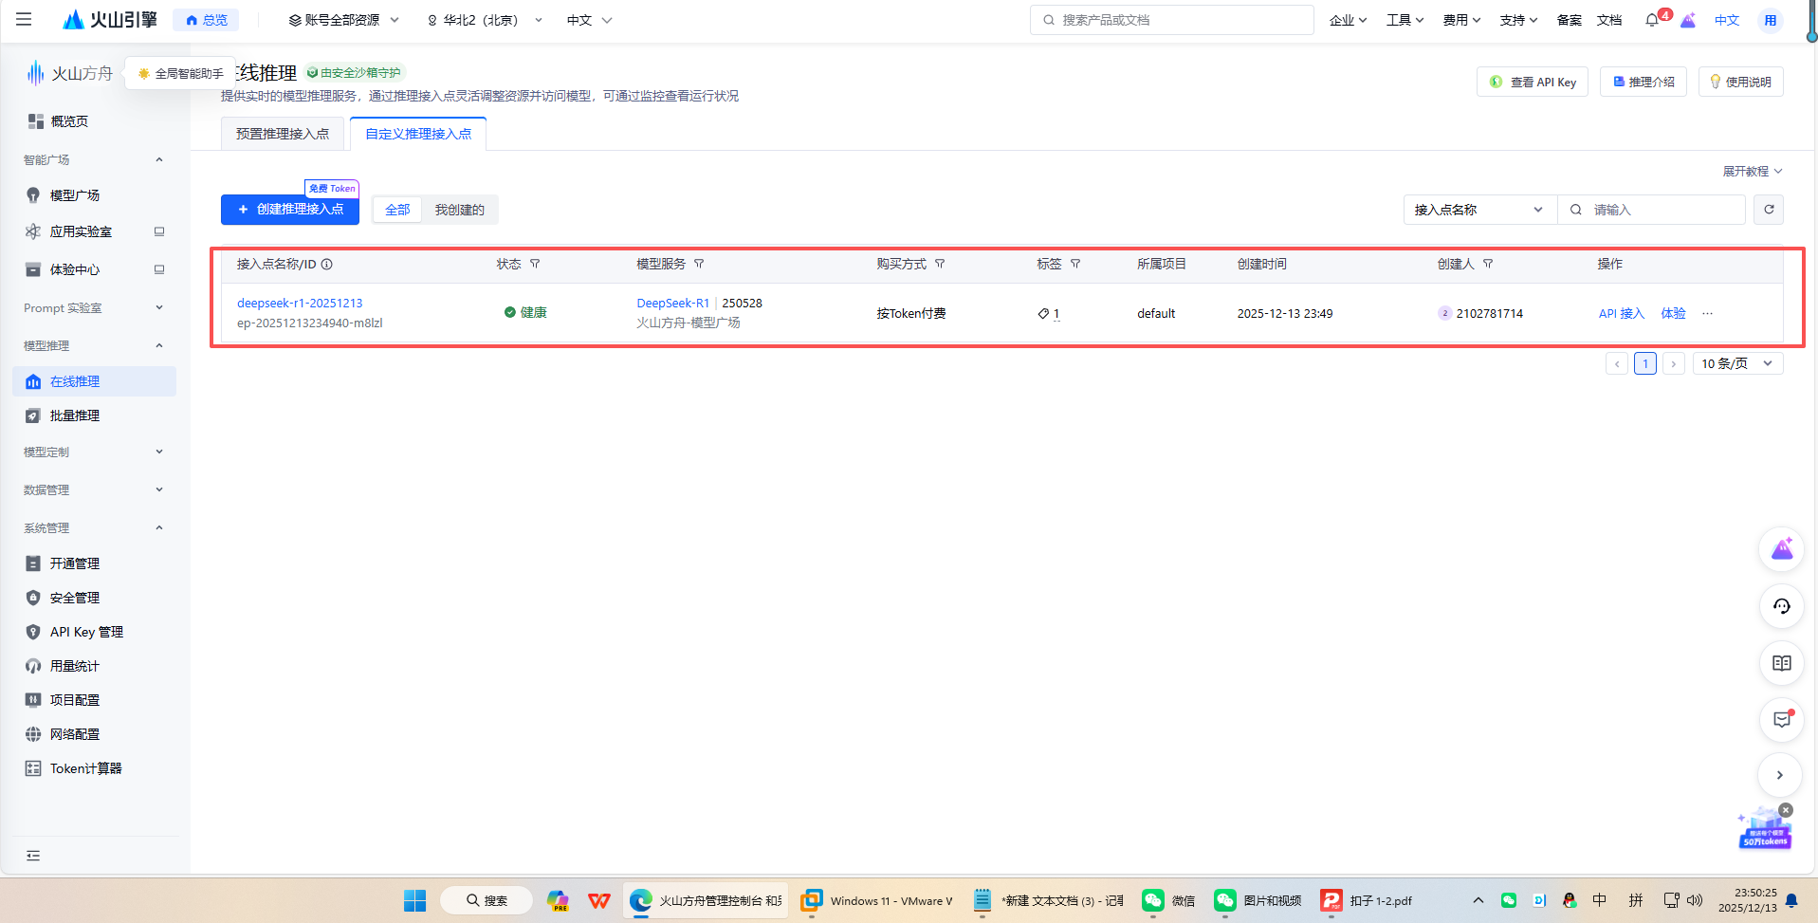Select 自定义推理接入点 tab
1818x923 pixels.
[x=418, y=134]
